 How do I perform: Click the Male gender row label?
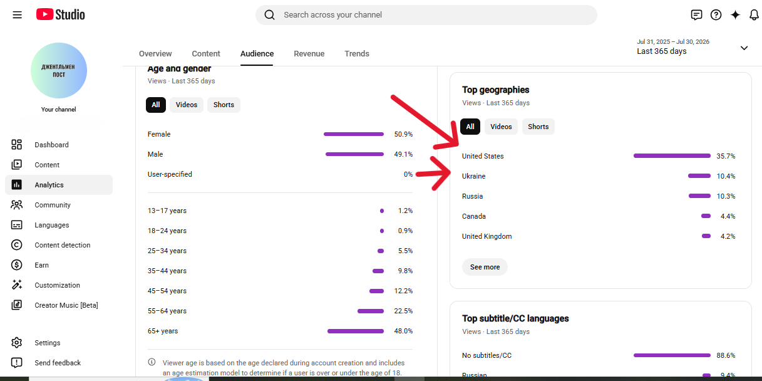coord(155,154)
